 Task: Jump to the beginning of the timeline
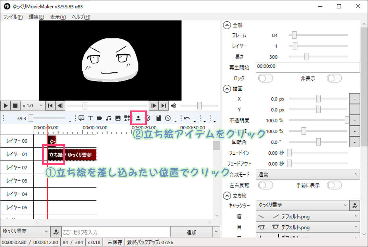(x=50, y=106)
